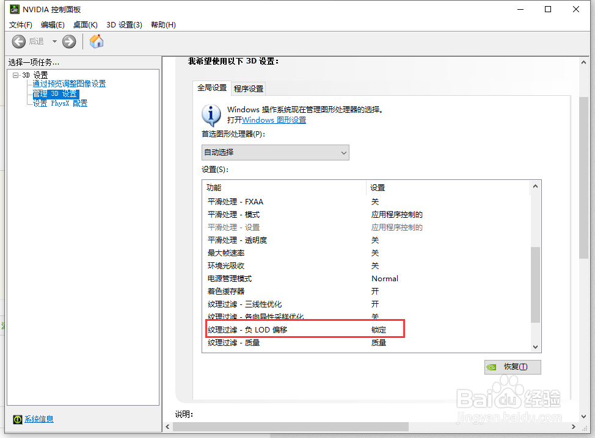Image resolution: width=595 pixels, height=438 pixels.
Task: Click the main panel vertical scrollbar thumb
Action: (583, 178)
